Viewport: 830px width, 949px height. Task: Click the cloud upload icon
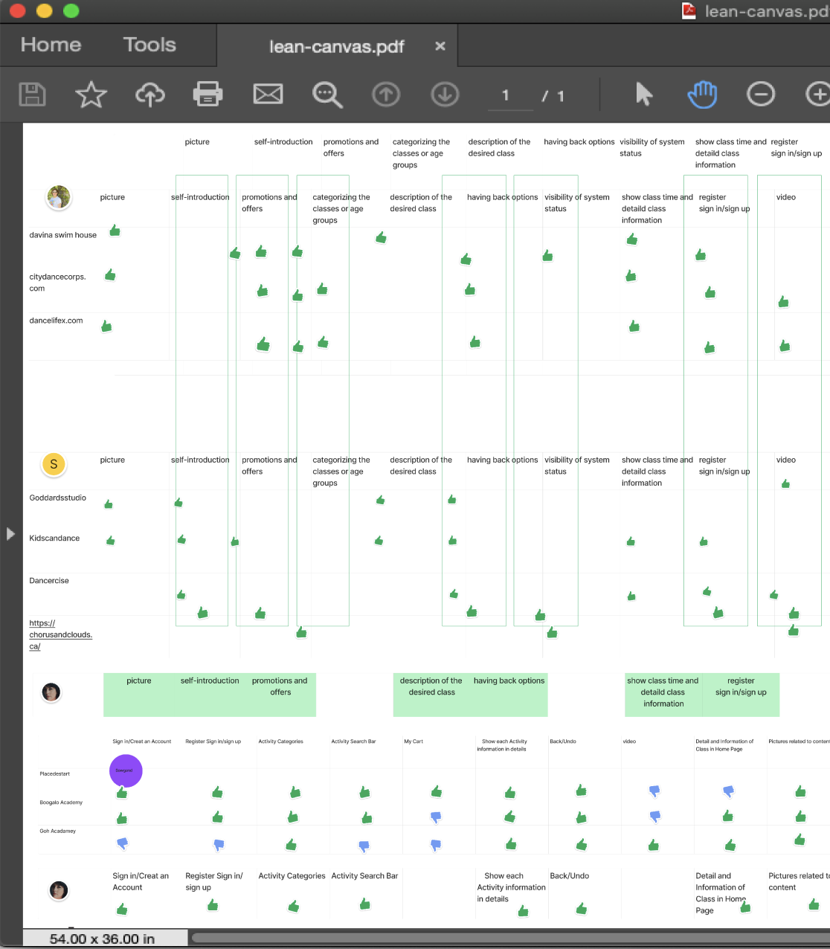coord(149,94)
